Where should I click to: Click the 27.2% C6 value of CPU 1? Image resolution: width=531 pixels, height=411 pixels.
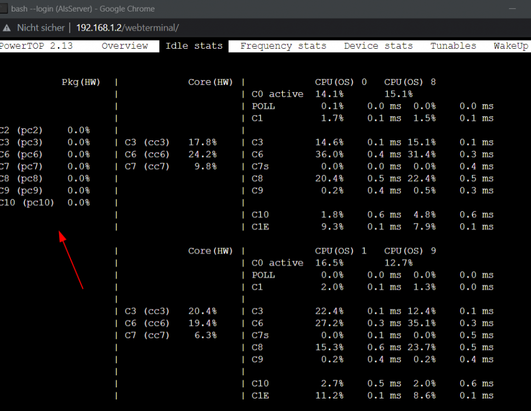(329, 323)
